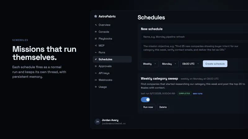Navigate to the MCP page
248x139 pixels.
(x=112, y=45)
